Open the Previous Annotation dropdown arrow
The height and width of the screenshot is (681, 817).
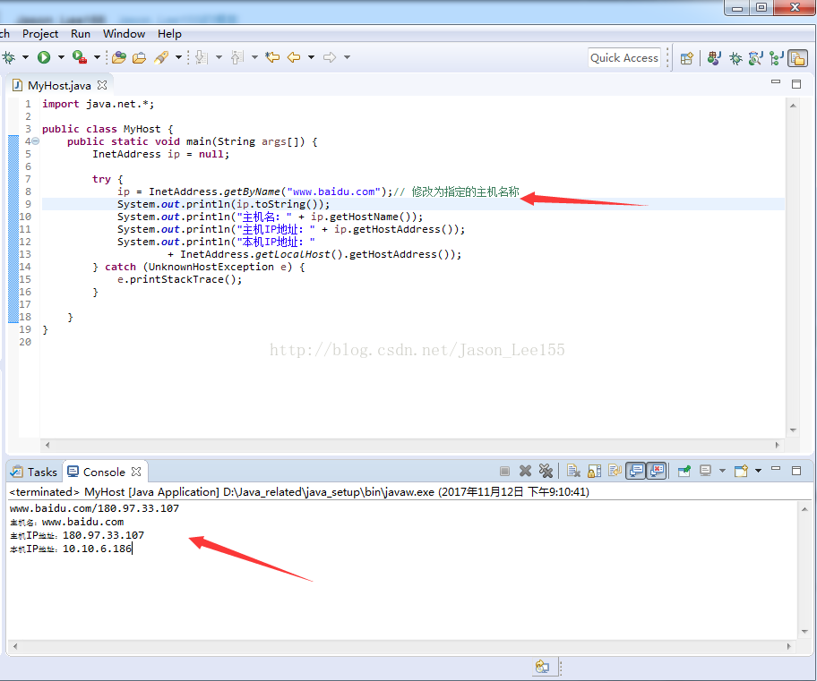click(254, 57)
